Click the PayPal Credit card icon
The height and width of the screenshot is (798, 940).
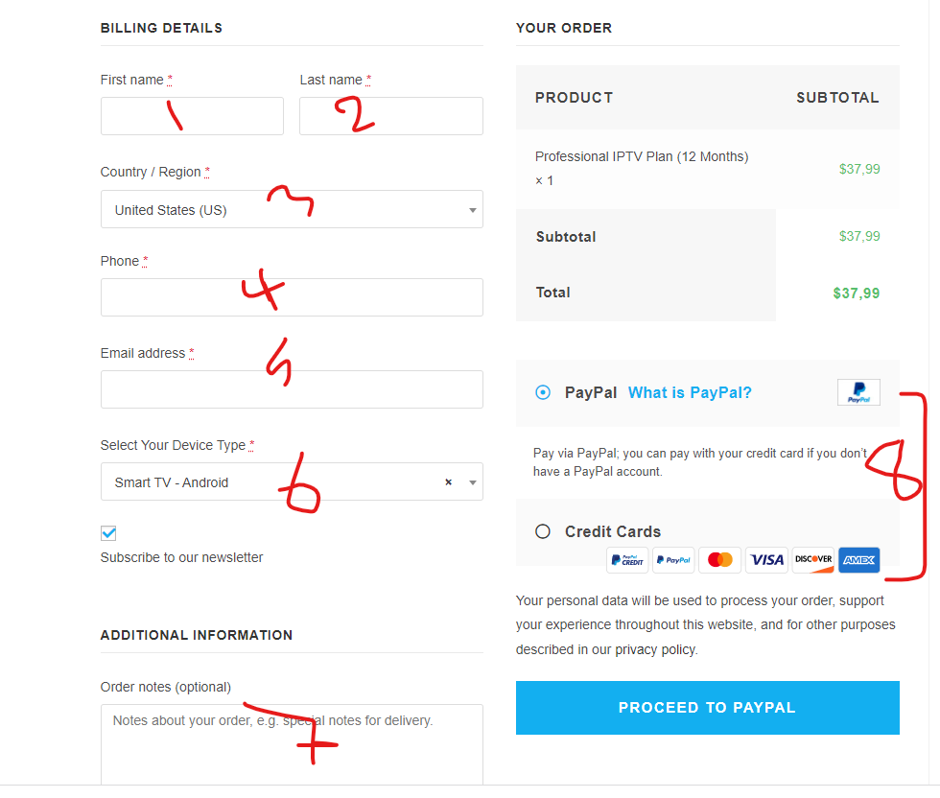pyautogui.click(x=627, y=560)
